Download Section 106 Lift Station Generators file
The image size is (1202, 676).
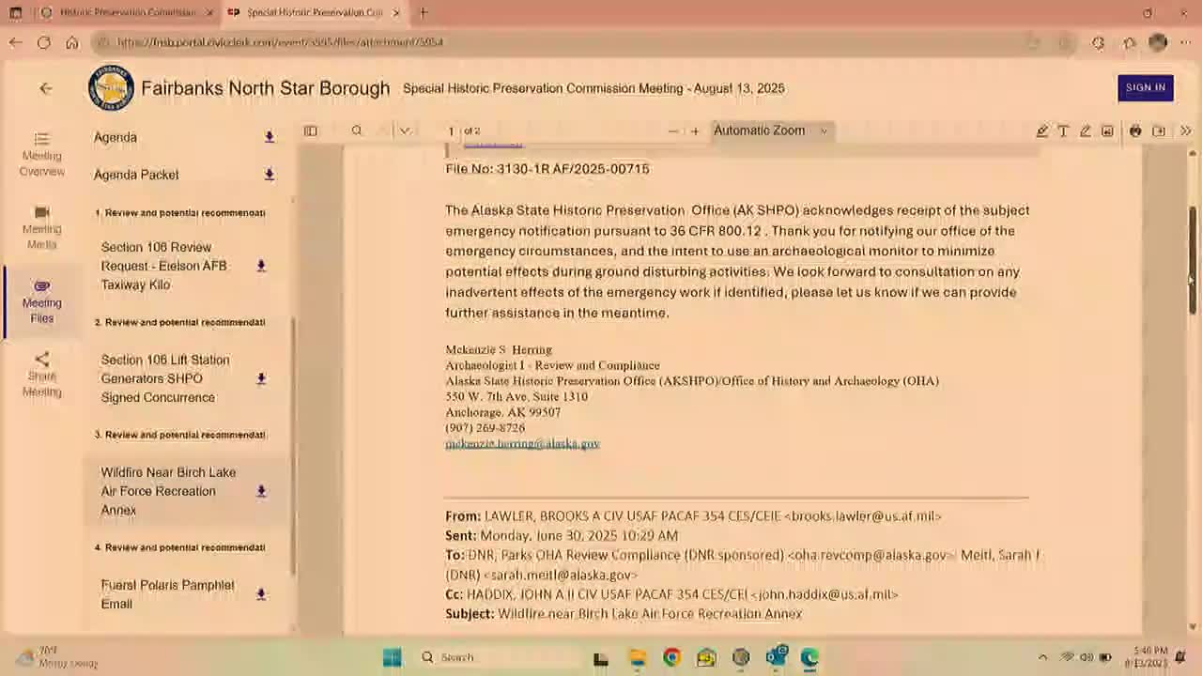click(261, 378)
